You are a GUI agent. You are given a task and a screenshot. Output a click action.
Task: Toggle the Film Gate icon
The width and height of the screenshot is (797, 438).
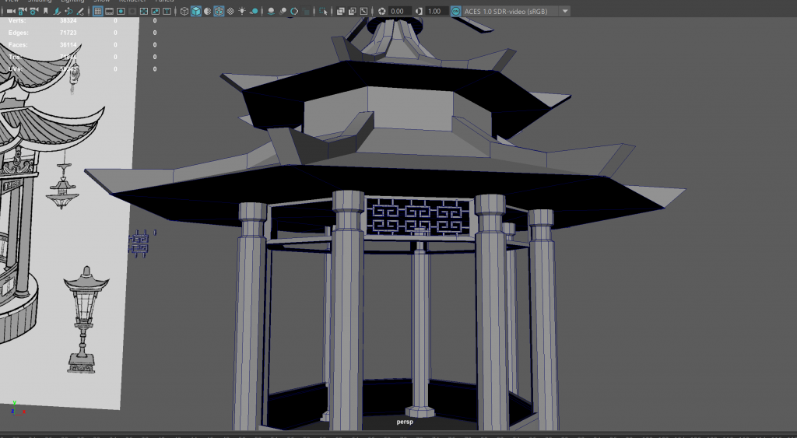[109, 11]
